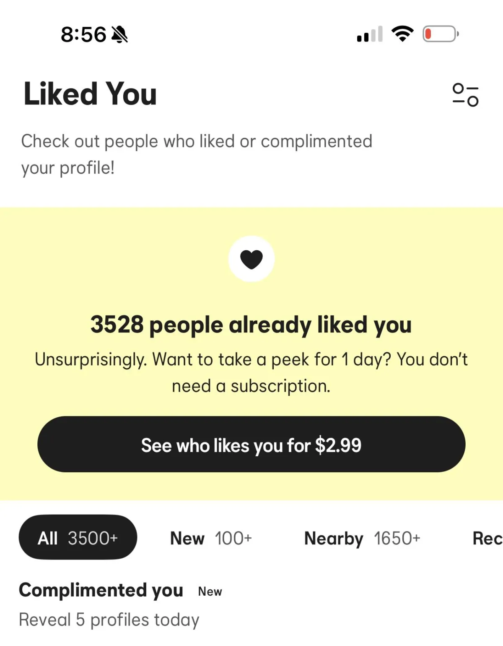Viewport: 503px width, 646px height.
Task: Tap 3528 people already liked you headline
Action: click(251, 325)
